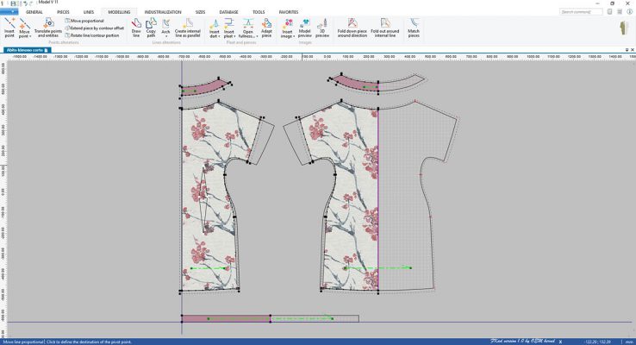Click the garment thumbnail in ribbon corner
This screenshot has height=345, width=636.
pos(624,28)
